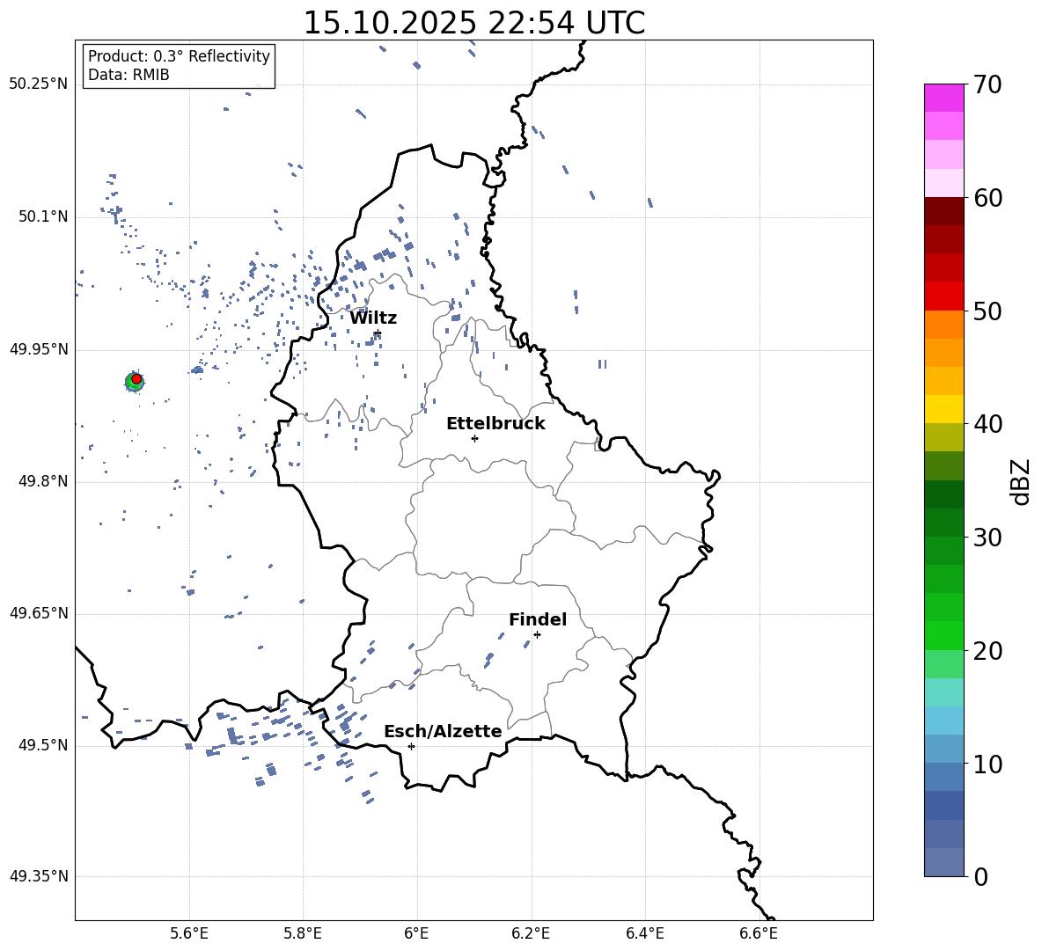Click the turquoise colorbar segment below 20
The width and height of the screenshot is (1042, 951).
(944, 692)
